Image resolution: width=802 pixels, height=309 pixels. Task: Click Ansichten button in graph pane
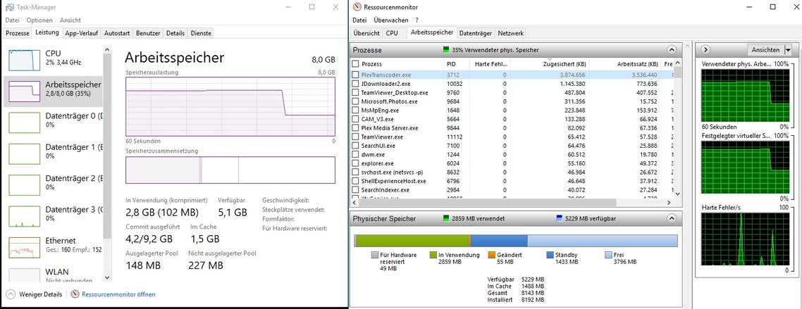pyautogui.click(x=765, y=49)
